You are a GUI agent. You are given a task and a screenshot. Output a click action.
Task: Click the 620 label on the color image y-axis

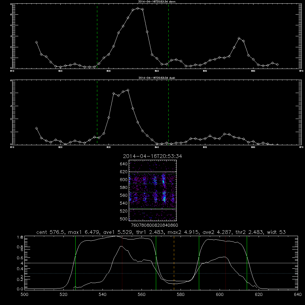pyautogui.click(x=124, y=172)
